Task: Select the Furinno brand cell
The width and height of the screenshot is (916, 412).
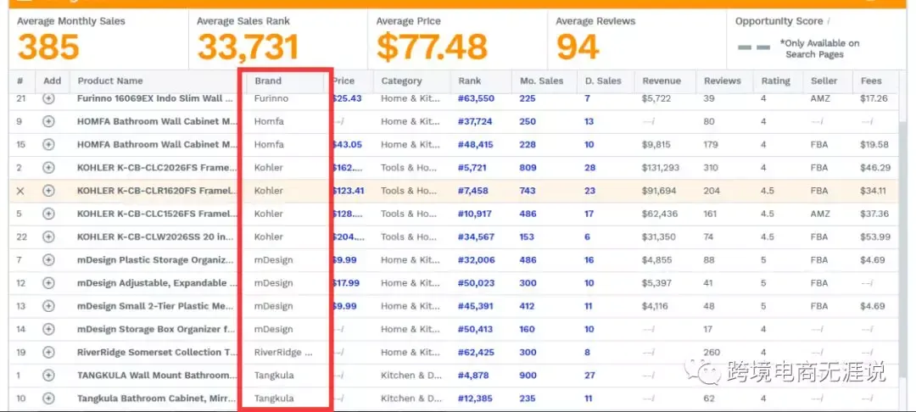Action: [x=271, y=98]
